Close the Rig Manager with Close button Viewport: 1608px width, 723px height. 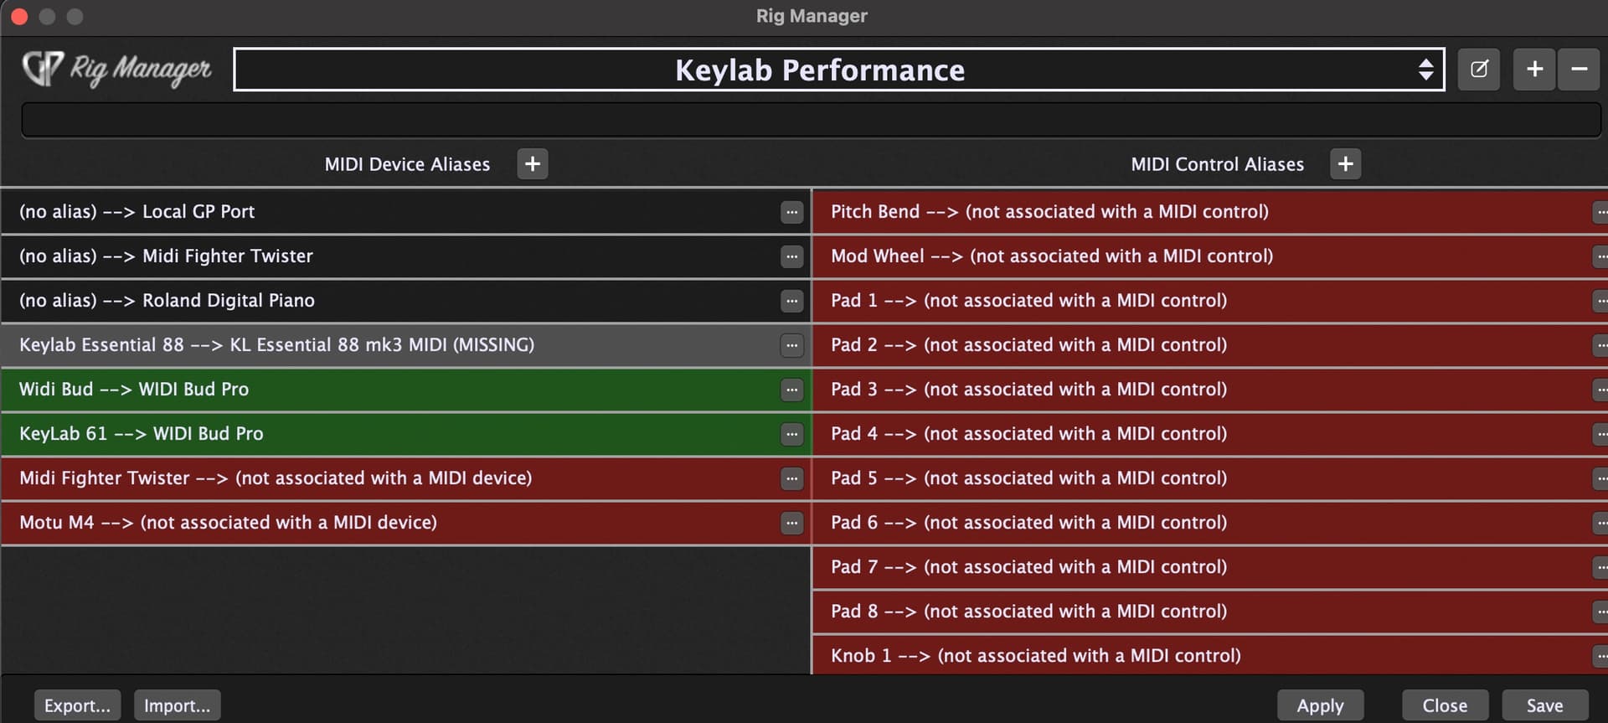(1445, 705)
